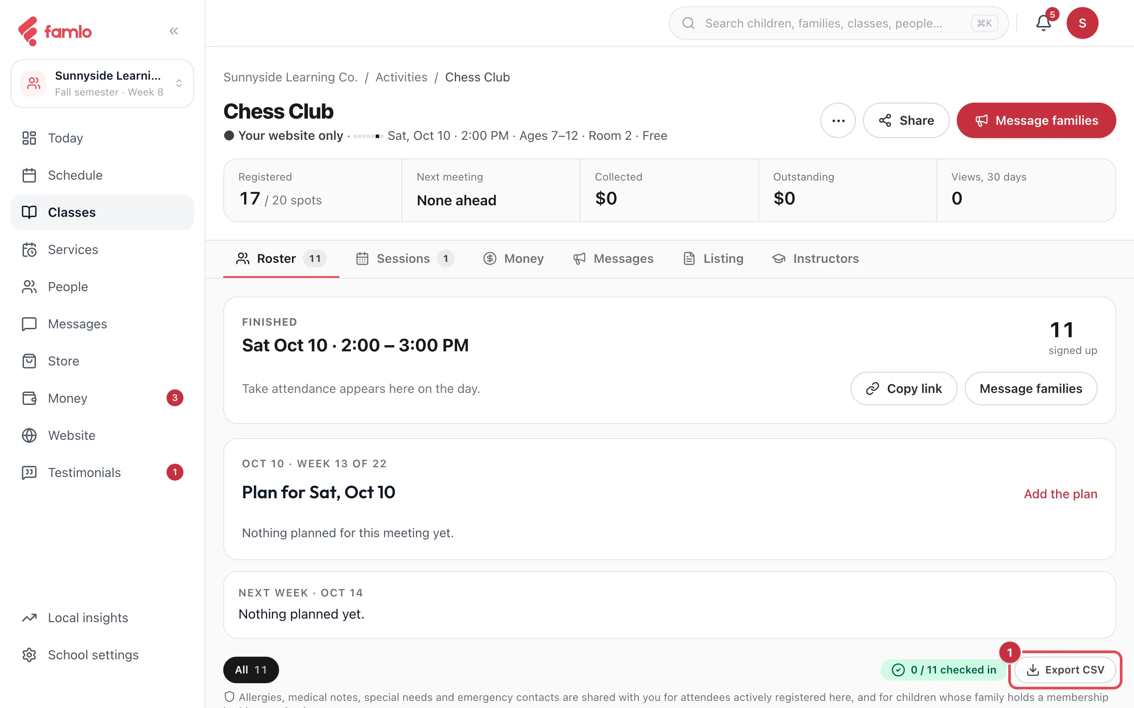Open School settings

coord(102,654)
